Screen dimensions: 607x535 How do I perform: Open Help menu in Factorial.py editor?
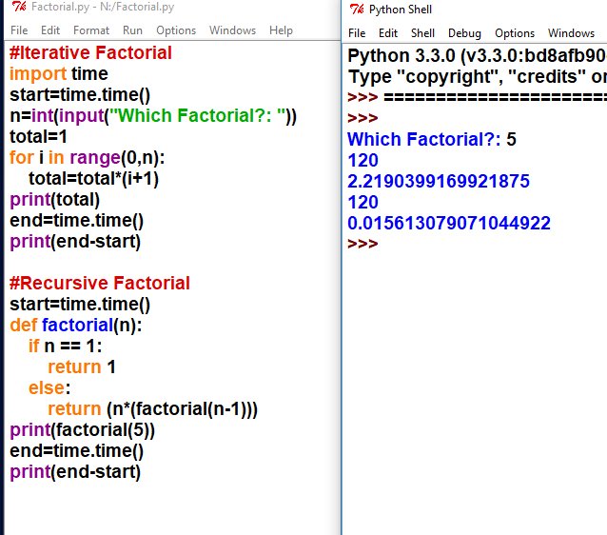point(281,30)
